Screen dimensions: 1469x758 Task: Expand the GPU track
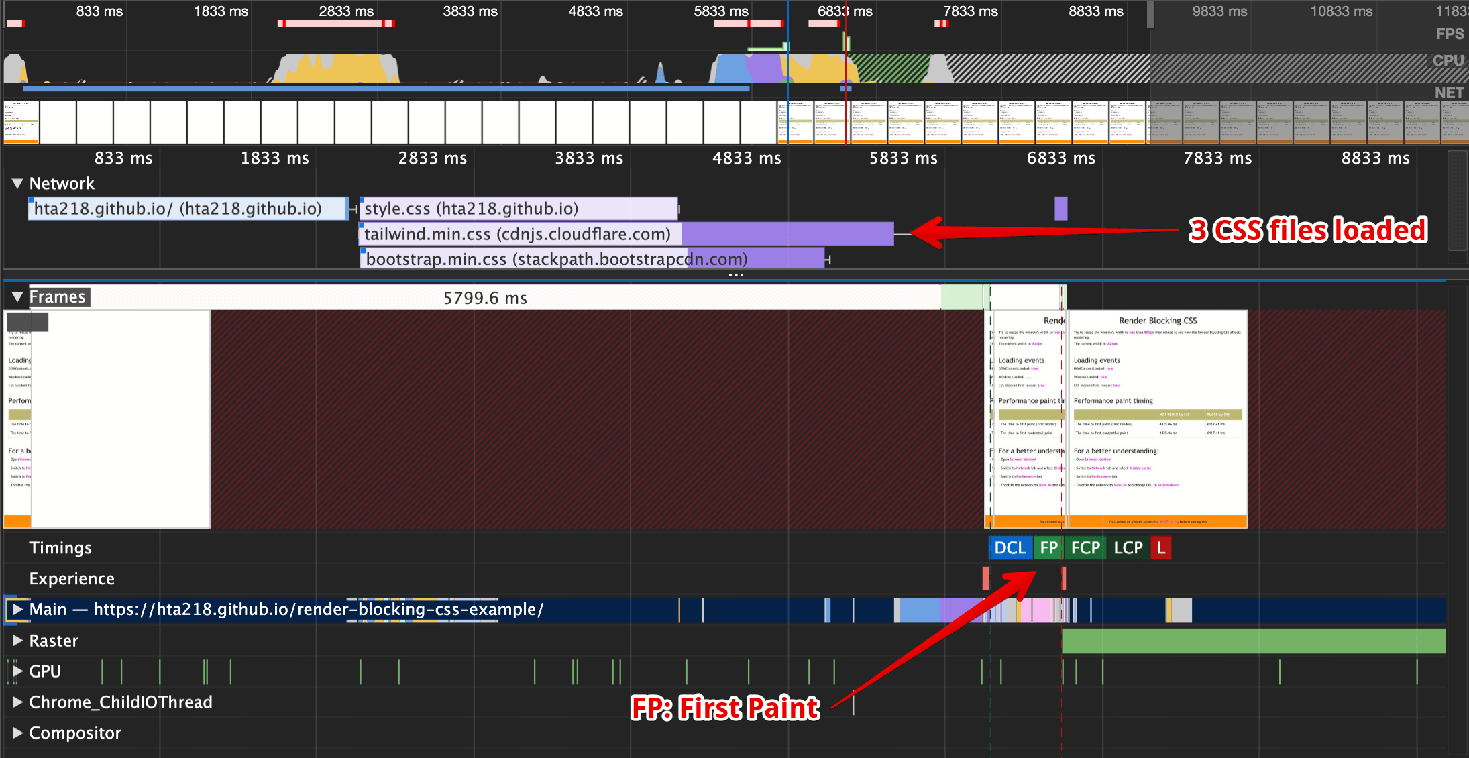(x=17, y=671)
